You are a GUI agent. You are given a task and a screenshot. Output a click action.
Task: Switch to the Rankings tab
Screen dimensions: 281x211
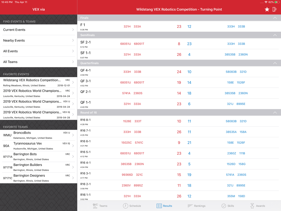(196, 206)
